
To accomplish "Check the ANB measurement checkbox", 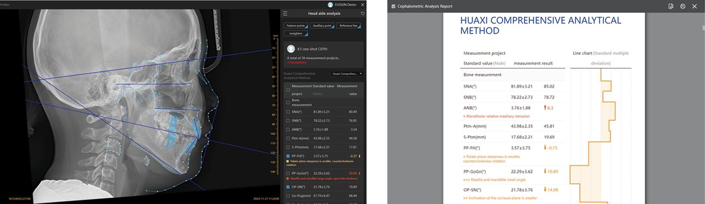I will (288, 130).
